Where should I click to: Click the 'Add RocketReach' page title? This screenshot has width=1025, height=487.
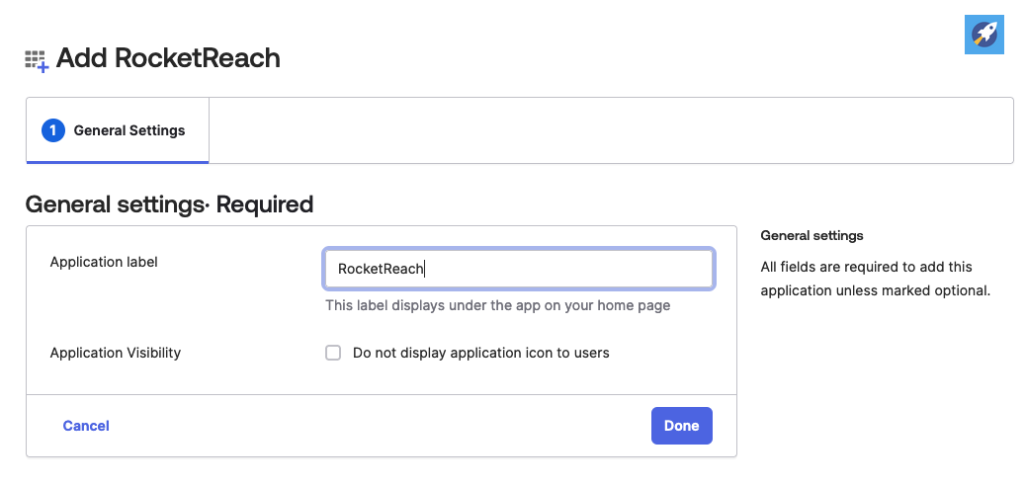168,58
